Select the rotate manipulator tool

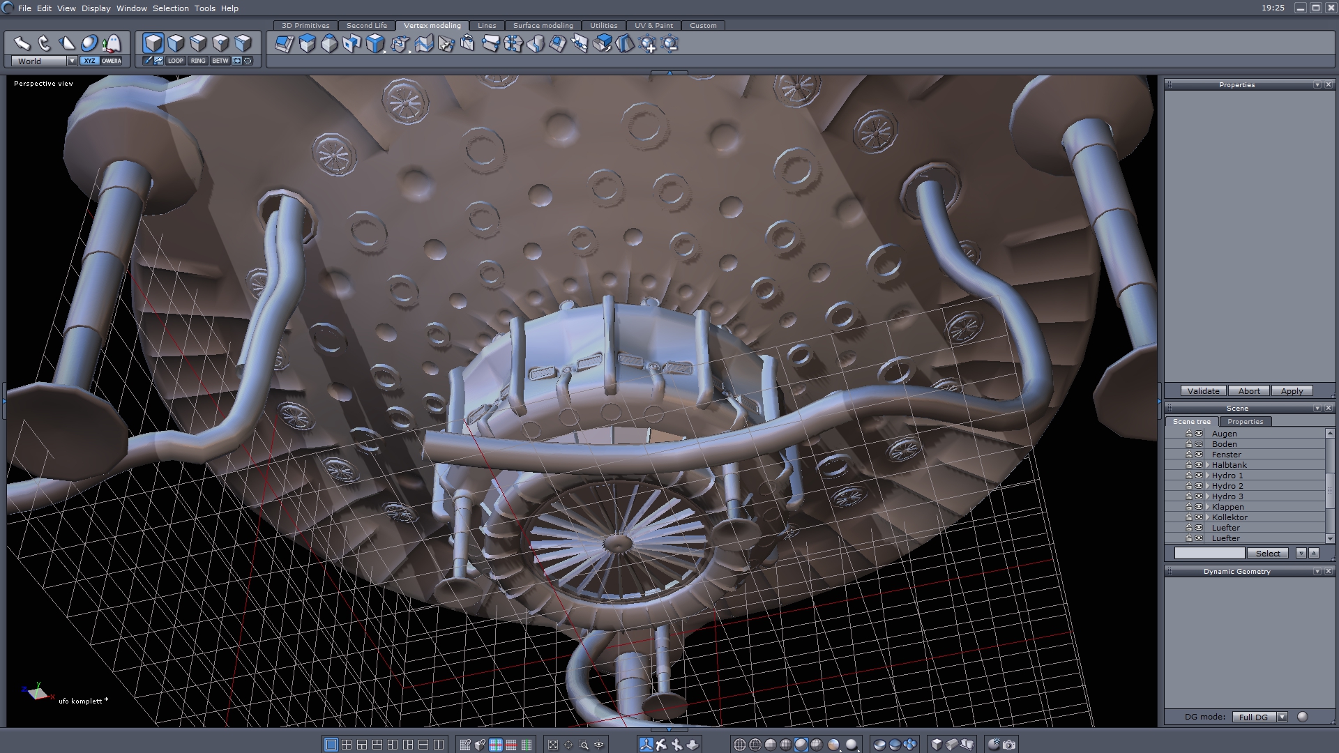[45, 43]
